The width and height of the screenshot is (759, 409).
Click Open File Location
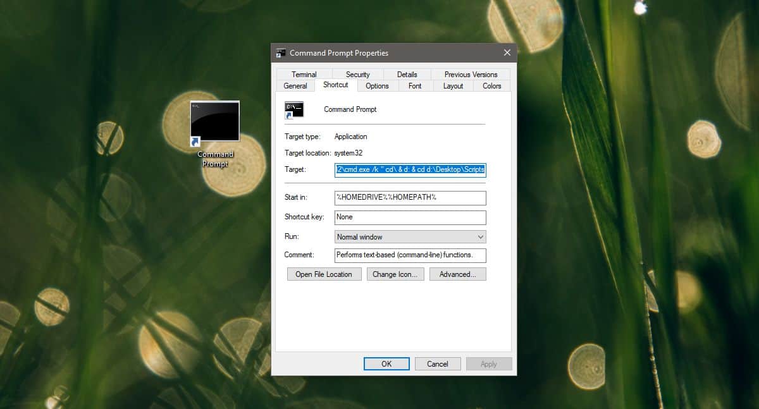324,274
